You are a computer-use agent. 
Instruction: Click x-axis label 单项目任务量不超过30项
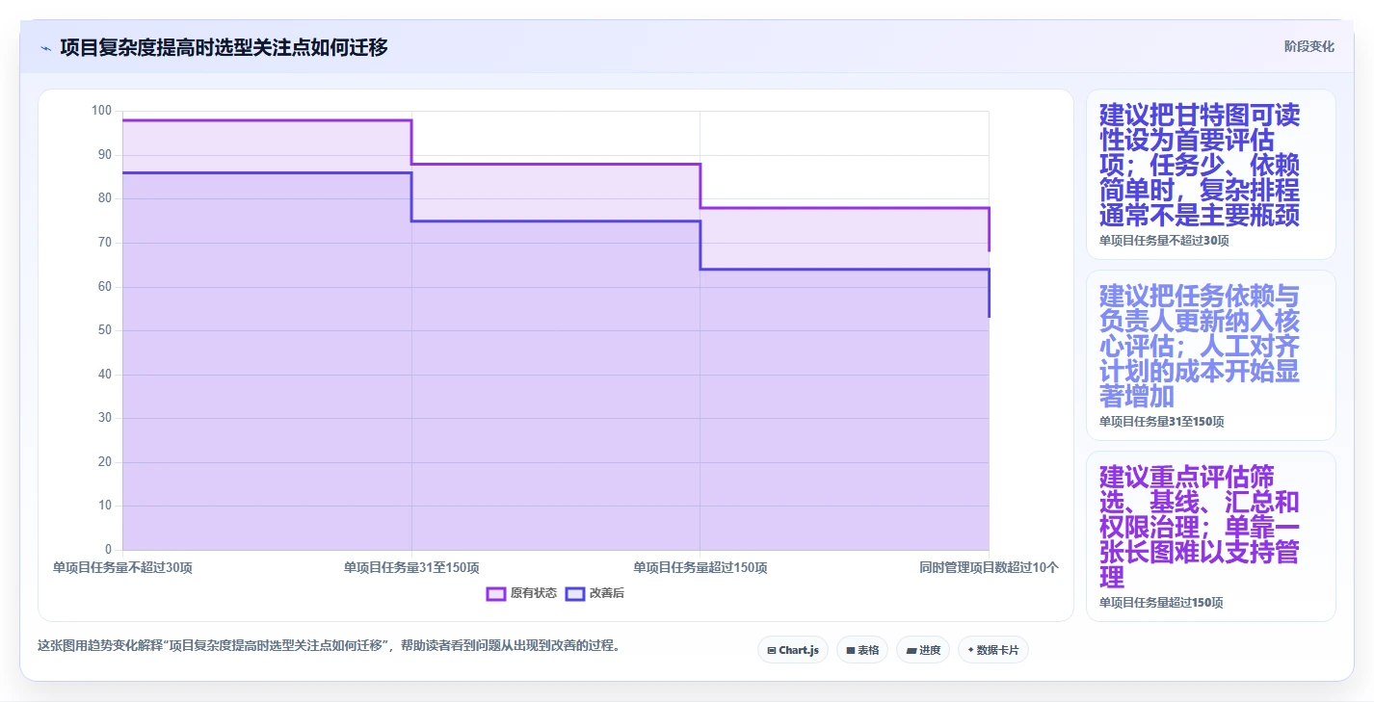click(122, 568)
